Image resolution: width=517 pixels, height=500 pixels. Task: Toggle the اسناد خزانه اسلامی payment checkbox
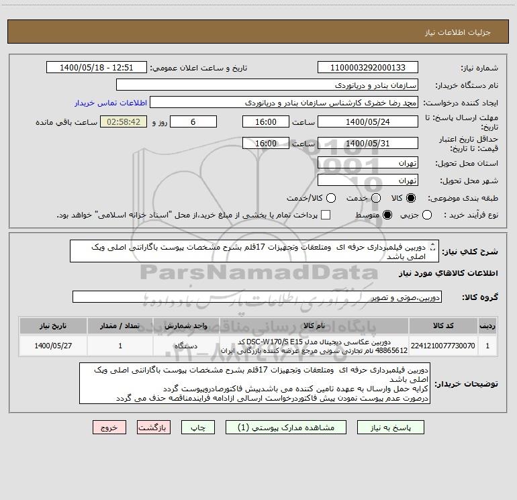pos(326,215)
